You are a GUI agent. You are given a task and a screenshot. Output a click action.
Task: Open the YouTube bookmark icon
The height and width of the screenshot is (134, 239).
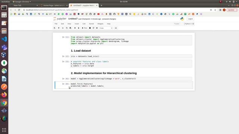(99, 14)
